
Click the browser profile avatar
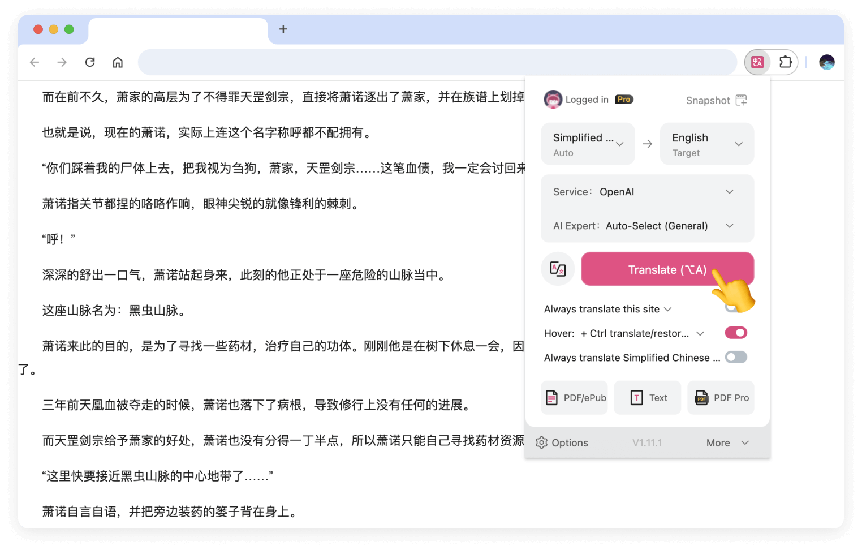pos(826,62)
